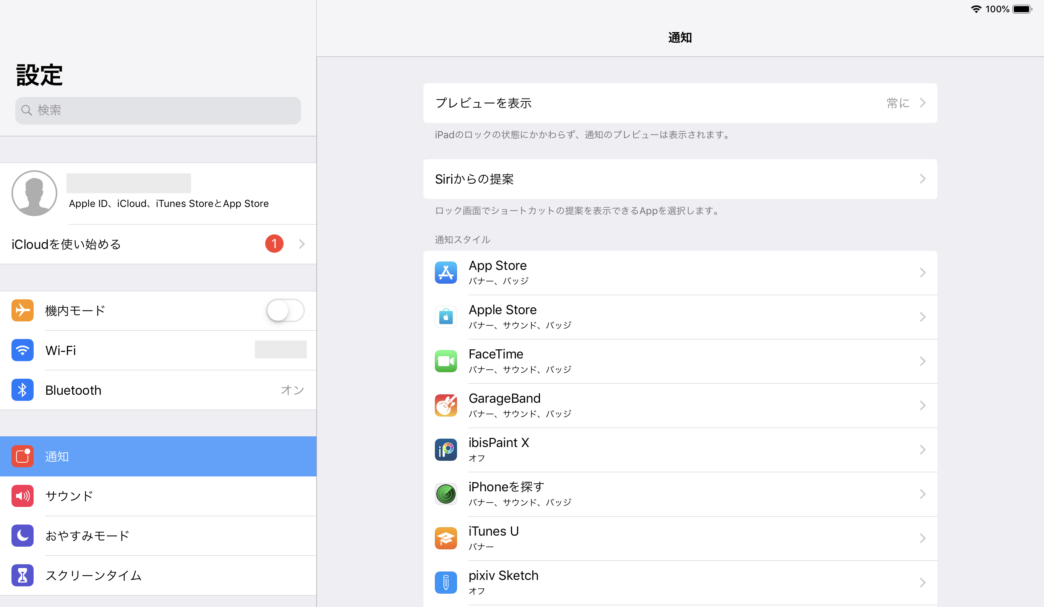This screenshot has height=607, width=1044.
Task: Open プレビューを表示 setting
Action: (680, 103)
